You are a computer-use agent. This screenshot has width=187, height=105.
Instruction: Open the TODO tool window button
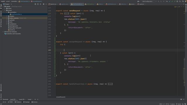[x=10, y=102]
